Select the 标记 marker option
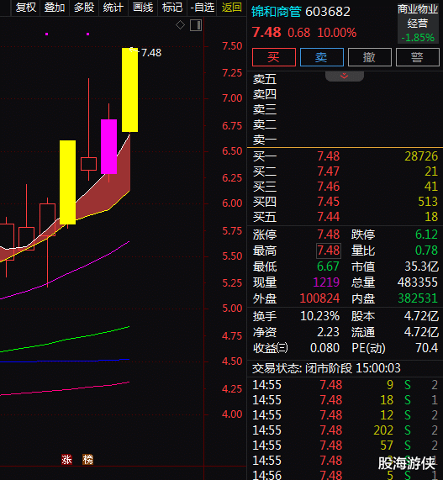Viewport: 443px width, 480px height. [172, 7]
